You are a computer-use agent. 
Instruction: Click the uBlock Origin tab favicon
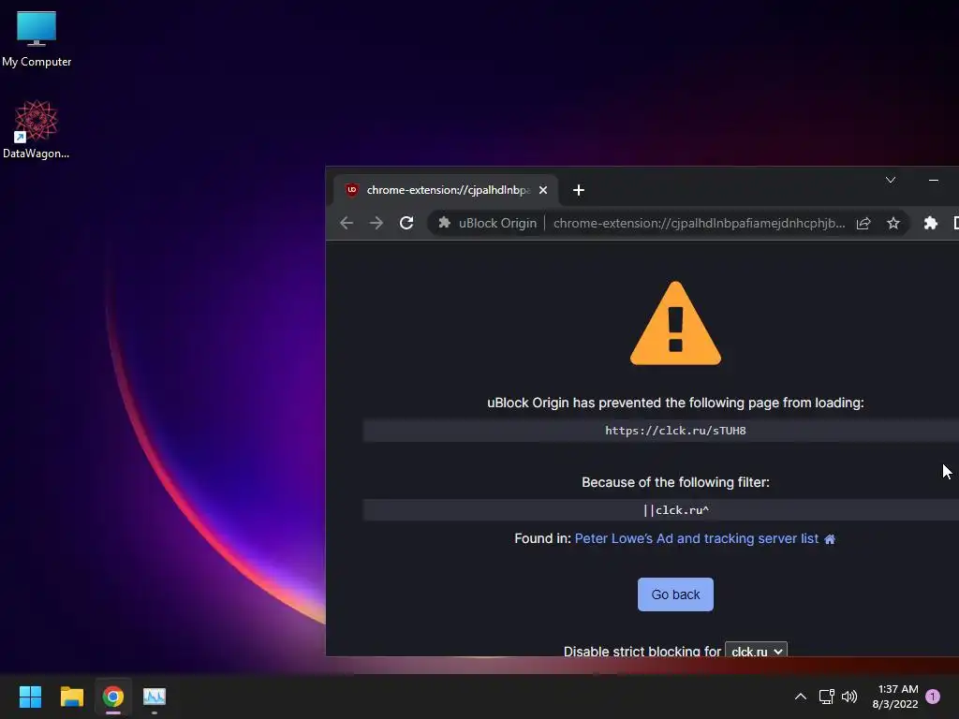352,190
